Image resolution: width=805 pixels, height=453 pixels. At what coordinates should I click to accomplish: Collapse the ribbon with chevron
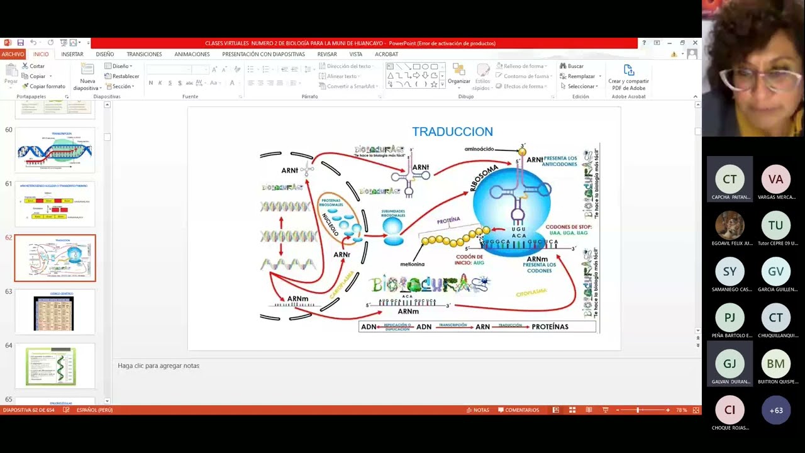click(x=695, y=96)
